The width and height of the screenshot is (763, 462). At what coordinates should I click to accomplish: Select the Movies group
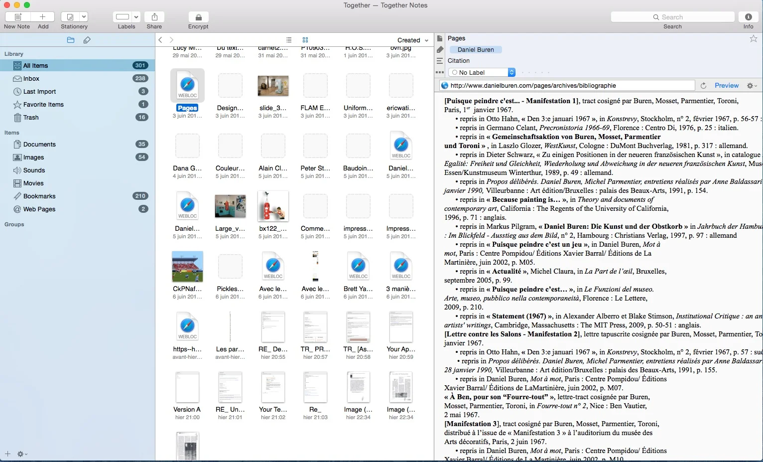[x=77, y=183]
